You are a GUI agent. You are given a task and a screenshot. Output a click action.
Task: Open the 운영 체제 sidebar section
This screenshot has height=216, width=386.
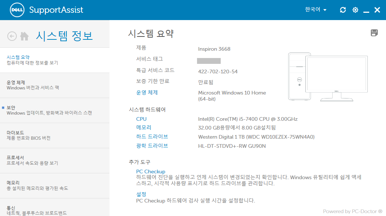click(55, 85)
